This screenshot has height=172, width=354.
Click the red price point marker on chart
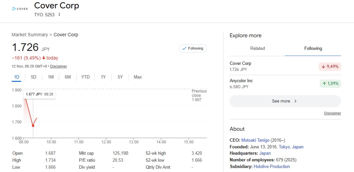pos(33,125)
